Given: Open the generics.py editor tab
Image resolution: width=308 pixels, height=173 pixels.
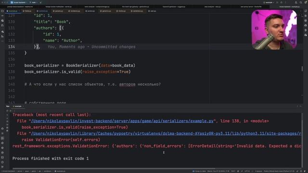Looking at the screenshot, I should click(106, 11).
